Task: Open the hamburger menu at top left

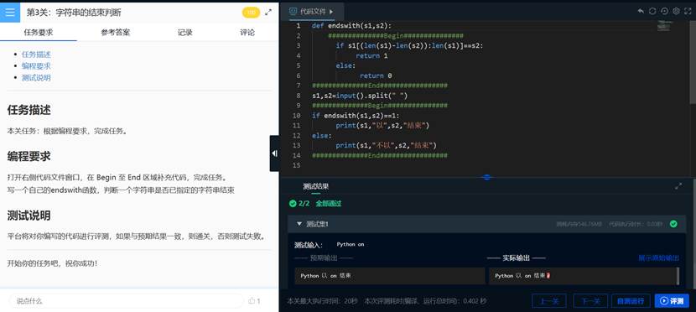Action: pos(10,13)
